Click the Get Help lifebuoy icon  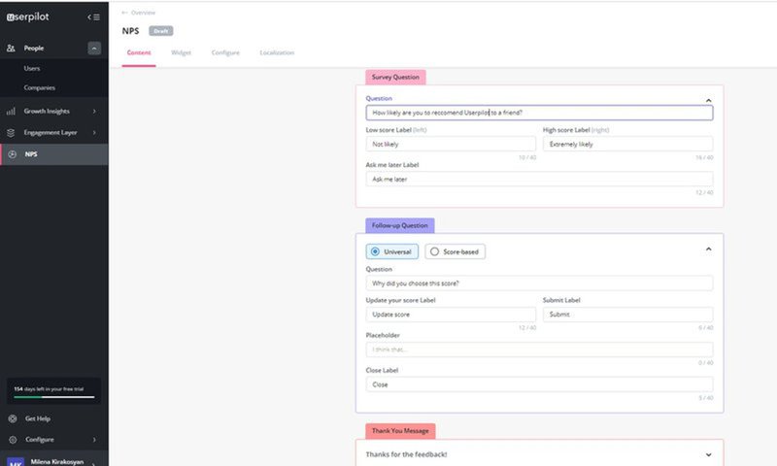pyautogui.click(x=13, y=418)
